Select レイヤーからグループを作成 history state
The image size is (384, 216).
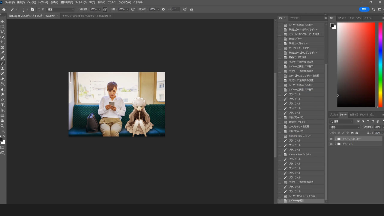tap(301, 196)
